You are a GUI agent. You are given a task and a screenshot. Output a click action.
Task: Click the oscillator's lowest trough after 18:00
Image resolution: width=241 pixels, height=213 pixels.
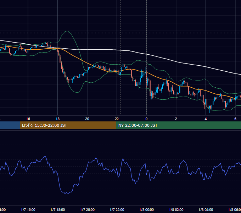coord(65,193)
